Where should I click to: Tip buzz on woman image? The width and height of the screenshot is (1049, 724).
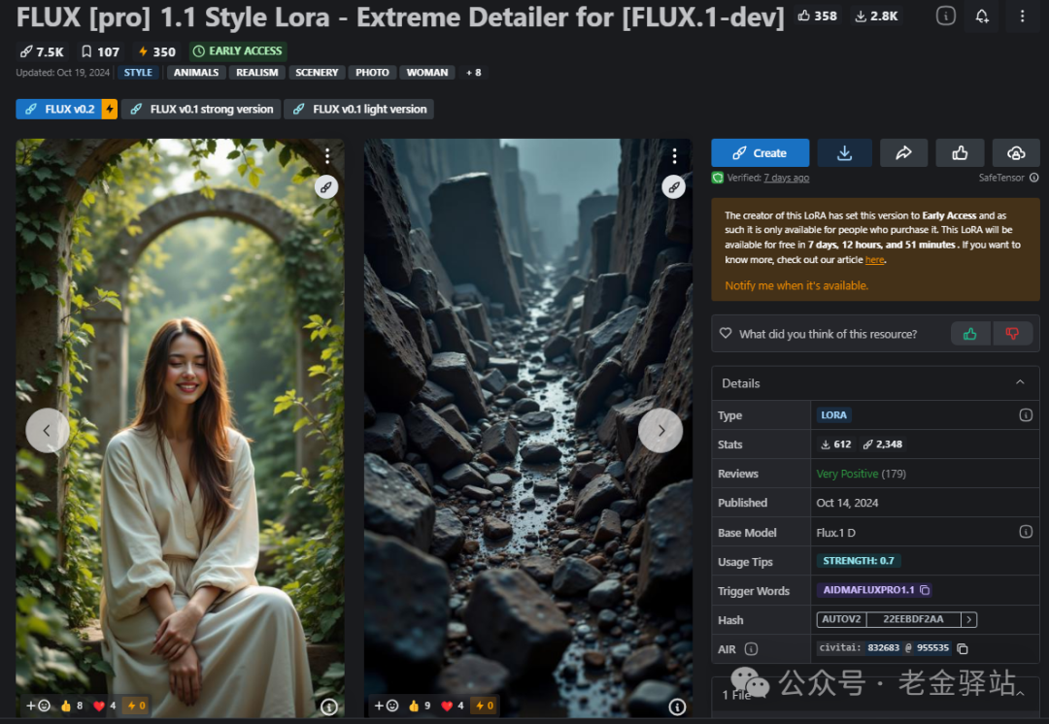pos(137,706)
